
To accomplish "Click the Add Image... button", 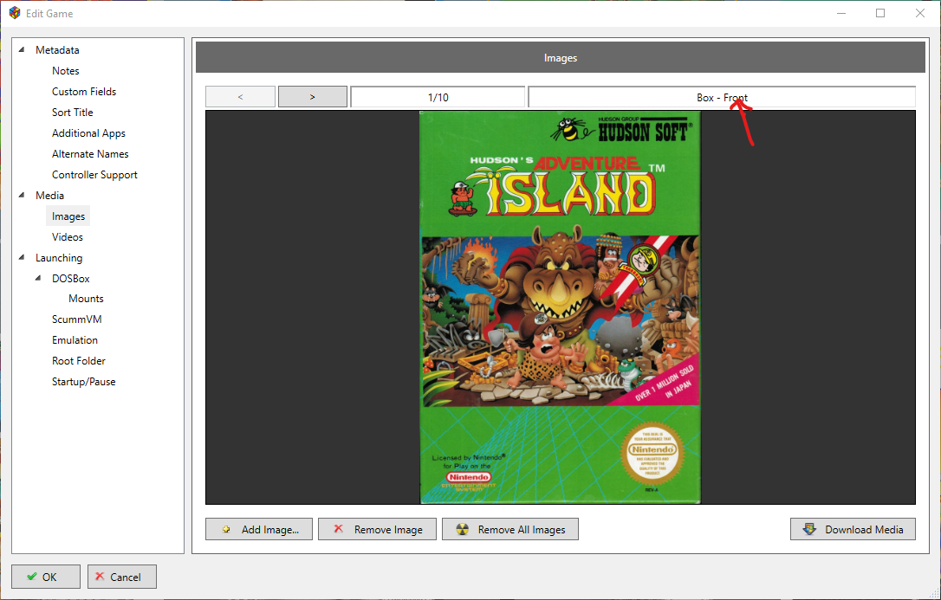I will (x=259, y=529).
